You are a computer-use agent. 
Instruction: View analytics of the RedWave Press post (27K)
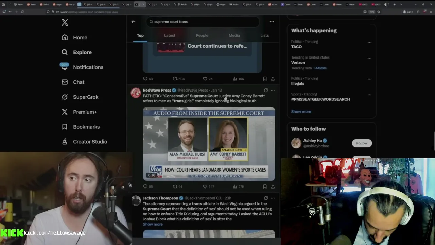[x=239, y=186]
